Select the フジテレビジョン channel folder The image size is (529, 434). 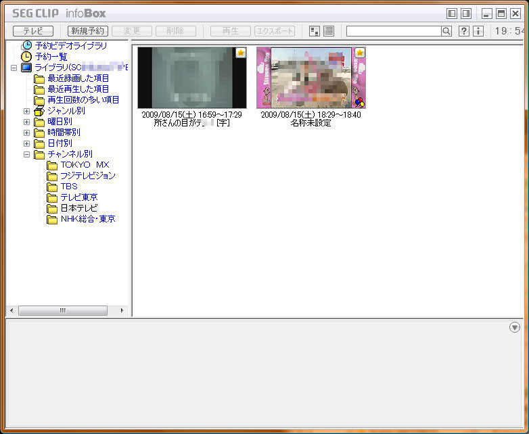[88, 175]
